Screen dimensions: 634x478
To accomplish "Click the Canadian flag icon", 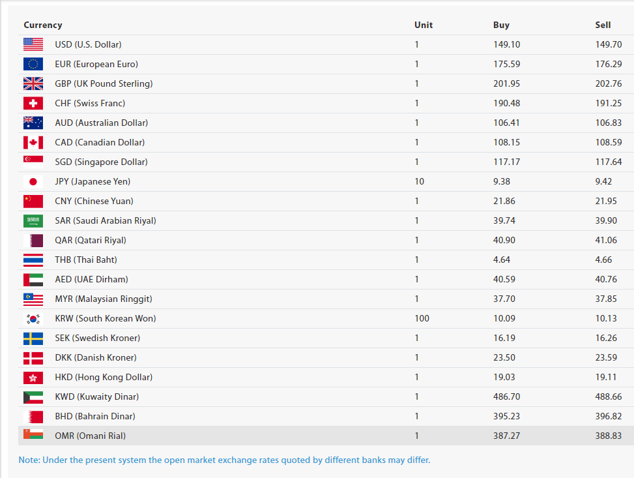I will 33,142.
